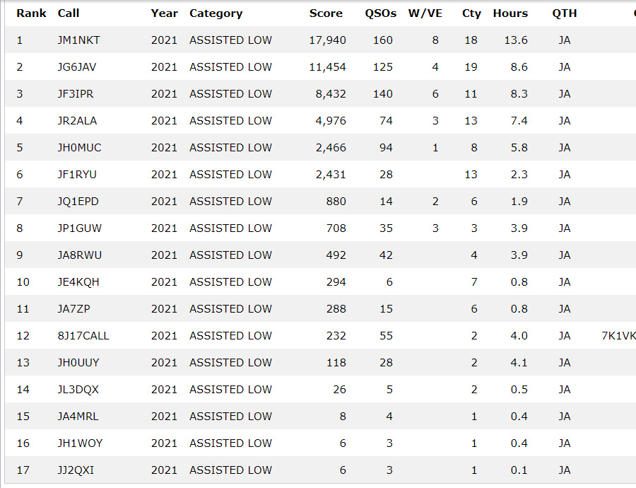The height and width of the screenshot is (488, 636).
Task: Click the QTH column header
Action: click(x=564, y=13)
